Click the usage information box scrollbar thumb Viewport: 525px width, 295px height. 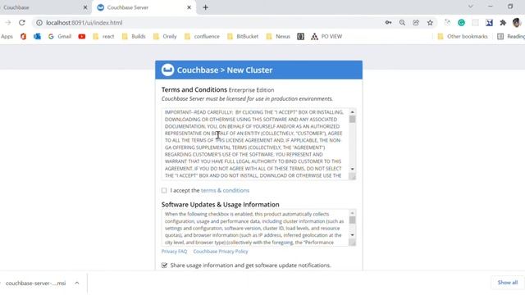coord(352,220)
